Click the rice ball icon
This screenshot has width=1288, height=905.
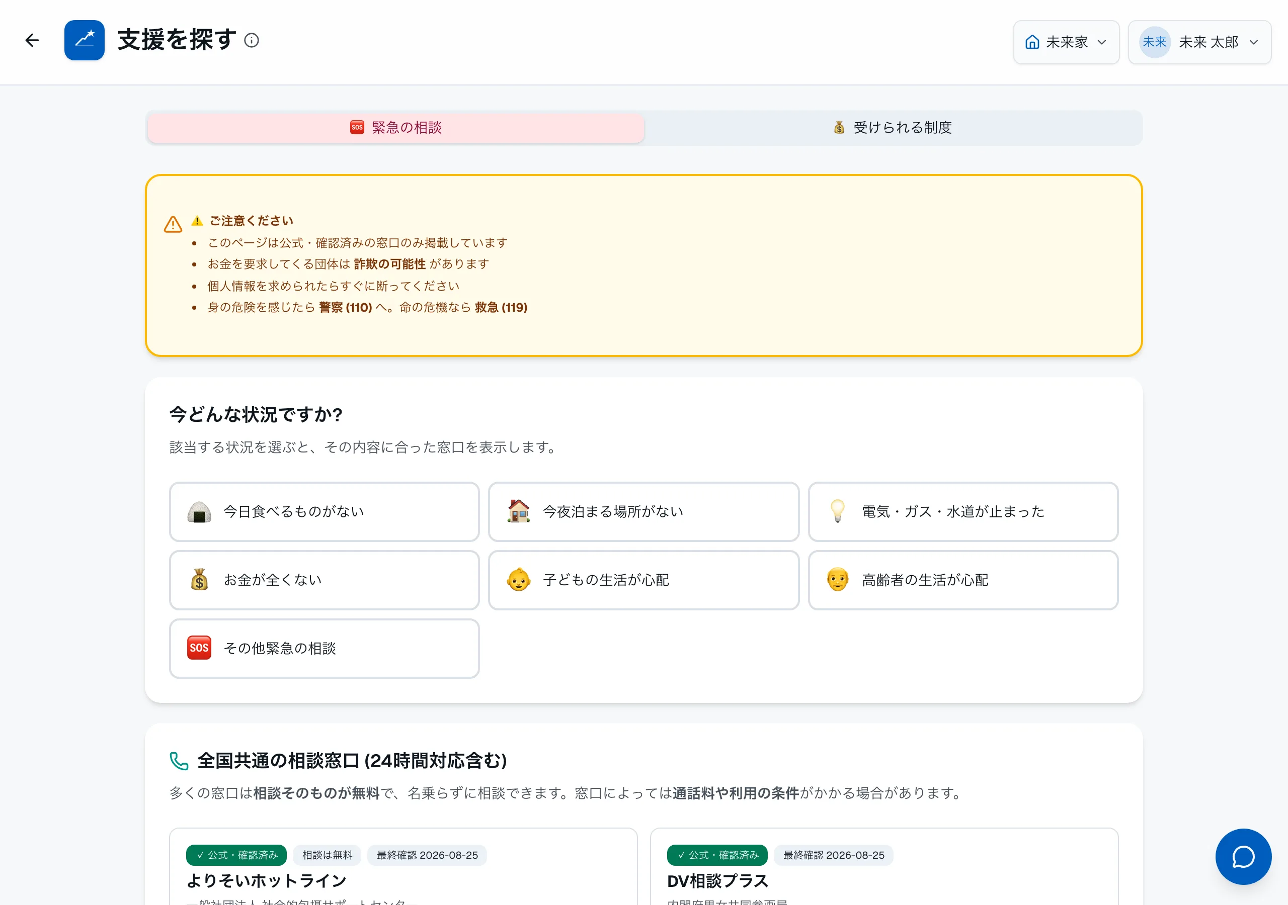(199, 511)
